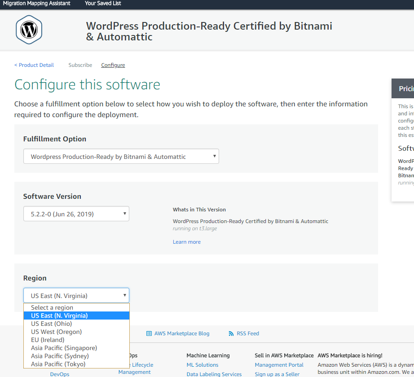Go back to Product Detail
The image size is (414, 377).
tap(34, 65)
